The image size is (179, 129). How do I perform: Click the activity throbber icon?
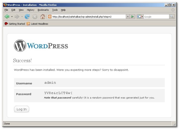click(x=173, y=10)
